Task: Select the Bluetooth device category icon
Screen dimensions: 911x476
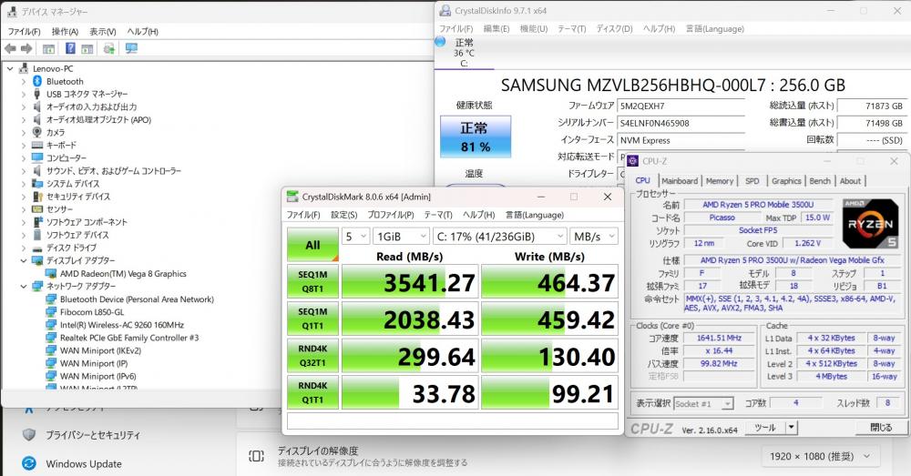Action: pos(37,81)
